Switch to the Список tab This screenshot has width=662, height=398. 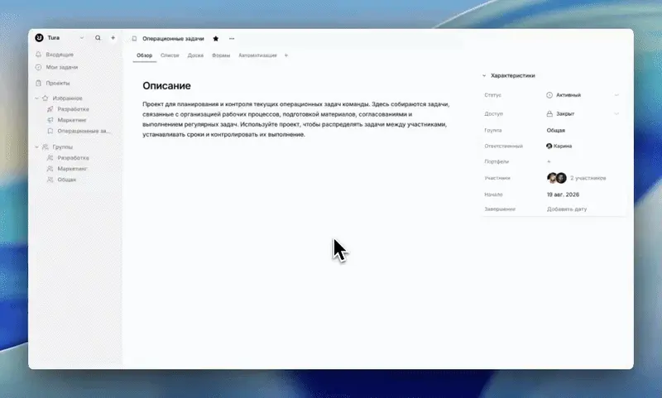[x=170, y=55]
